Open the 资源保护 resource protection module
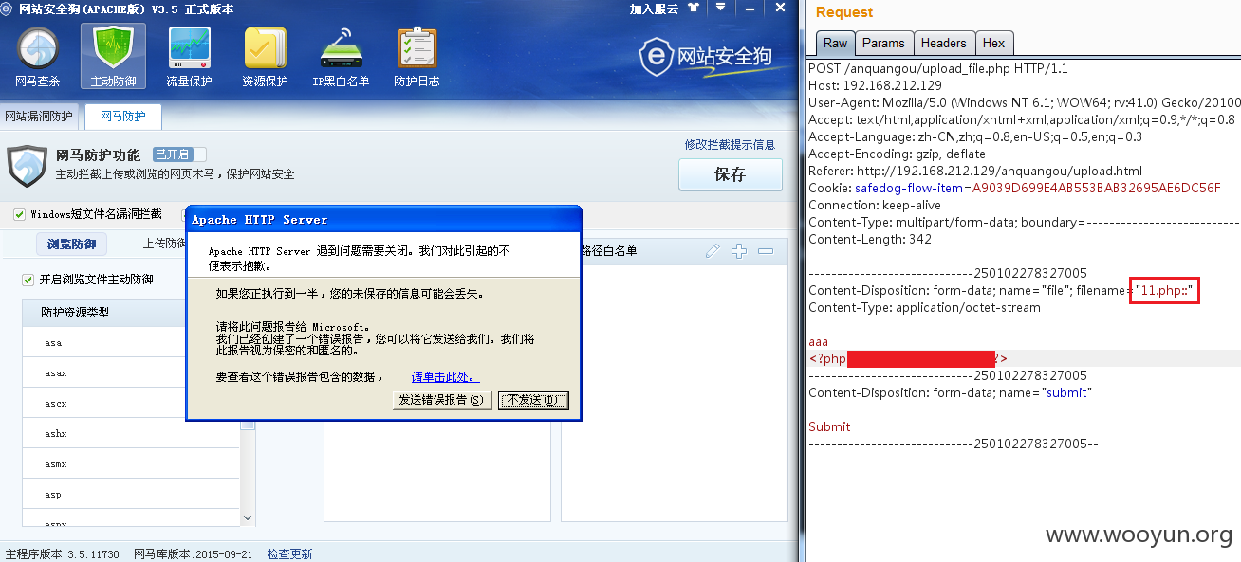 click(266, 58)
